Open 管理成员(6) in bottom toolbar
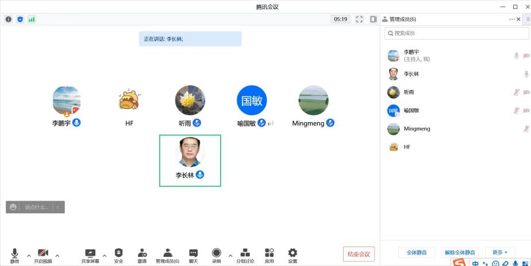 pos(167,253)
